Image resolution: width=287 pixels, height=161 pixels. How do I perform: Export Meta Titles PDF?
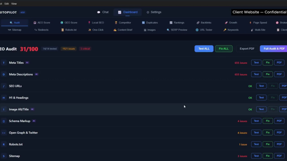tap(279, 63)
